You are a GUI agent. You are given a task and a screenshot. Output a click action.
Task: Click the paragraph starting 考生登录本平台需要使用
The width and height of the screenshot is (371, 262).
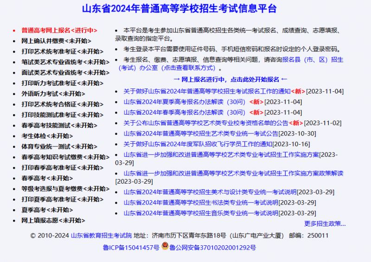(x=233, y=49)
